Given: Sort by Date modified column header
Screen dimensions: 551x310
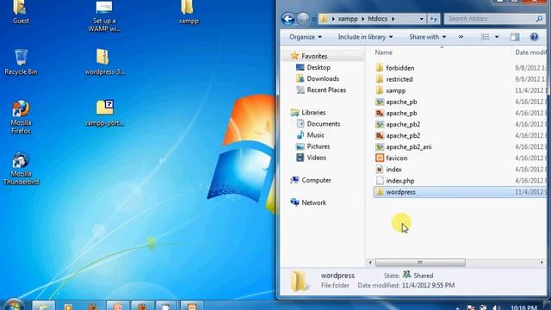Looking at the screenshot, I should 531,53.
